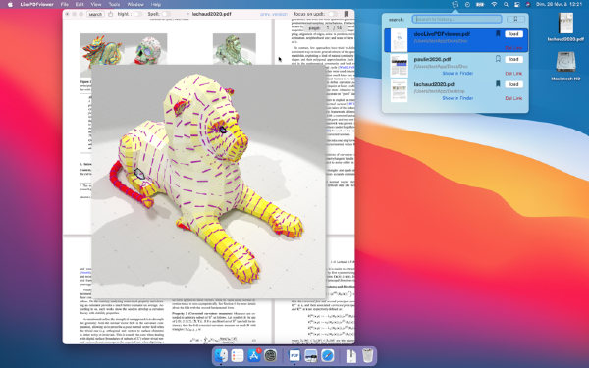Open the Window menu
The height and width of the screenshot is (368, 589).
coord(135,5)
